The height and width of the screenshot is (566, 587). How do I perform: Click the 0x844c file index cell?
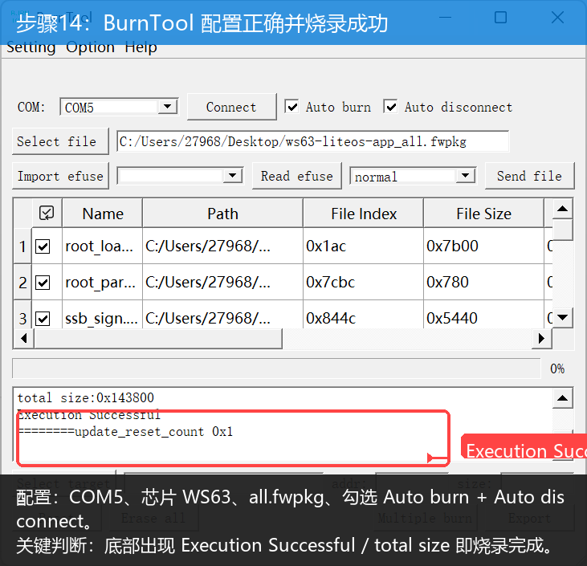[x=363, y=316]
